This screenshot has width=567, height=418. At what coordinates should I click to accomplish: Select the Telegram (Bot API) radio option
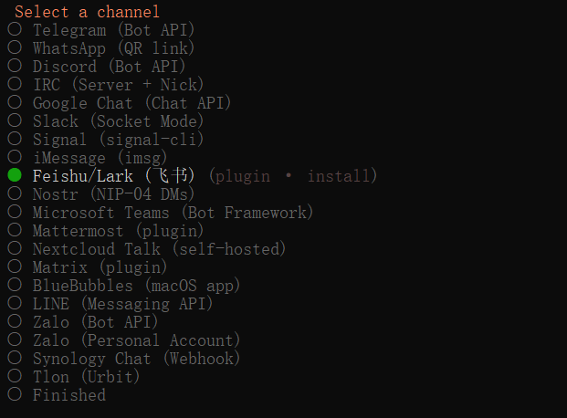point(15,30)
